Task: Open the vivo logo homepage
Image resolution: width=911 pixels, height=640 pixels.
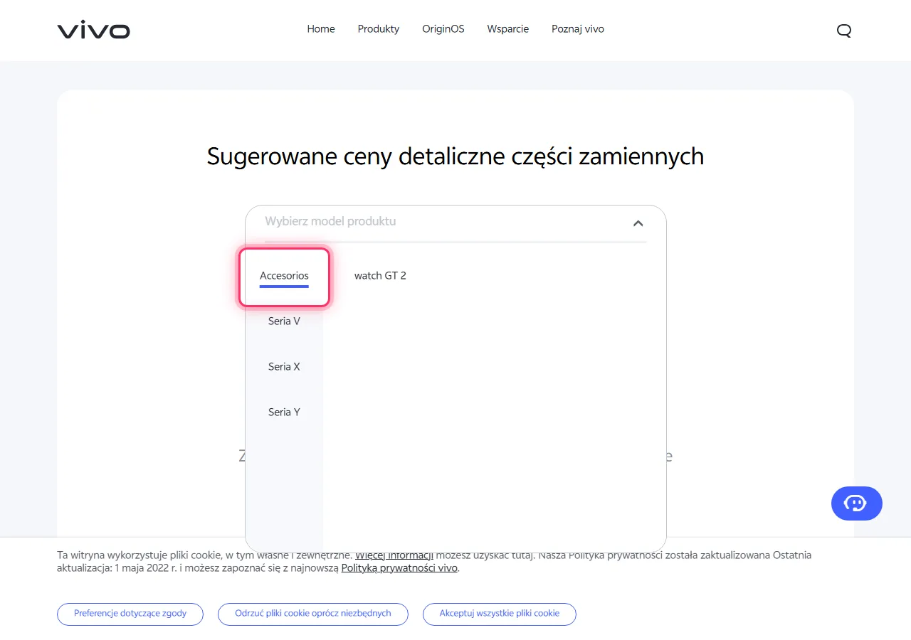Action: click(93, 30)
